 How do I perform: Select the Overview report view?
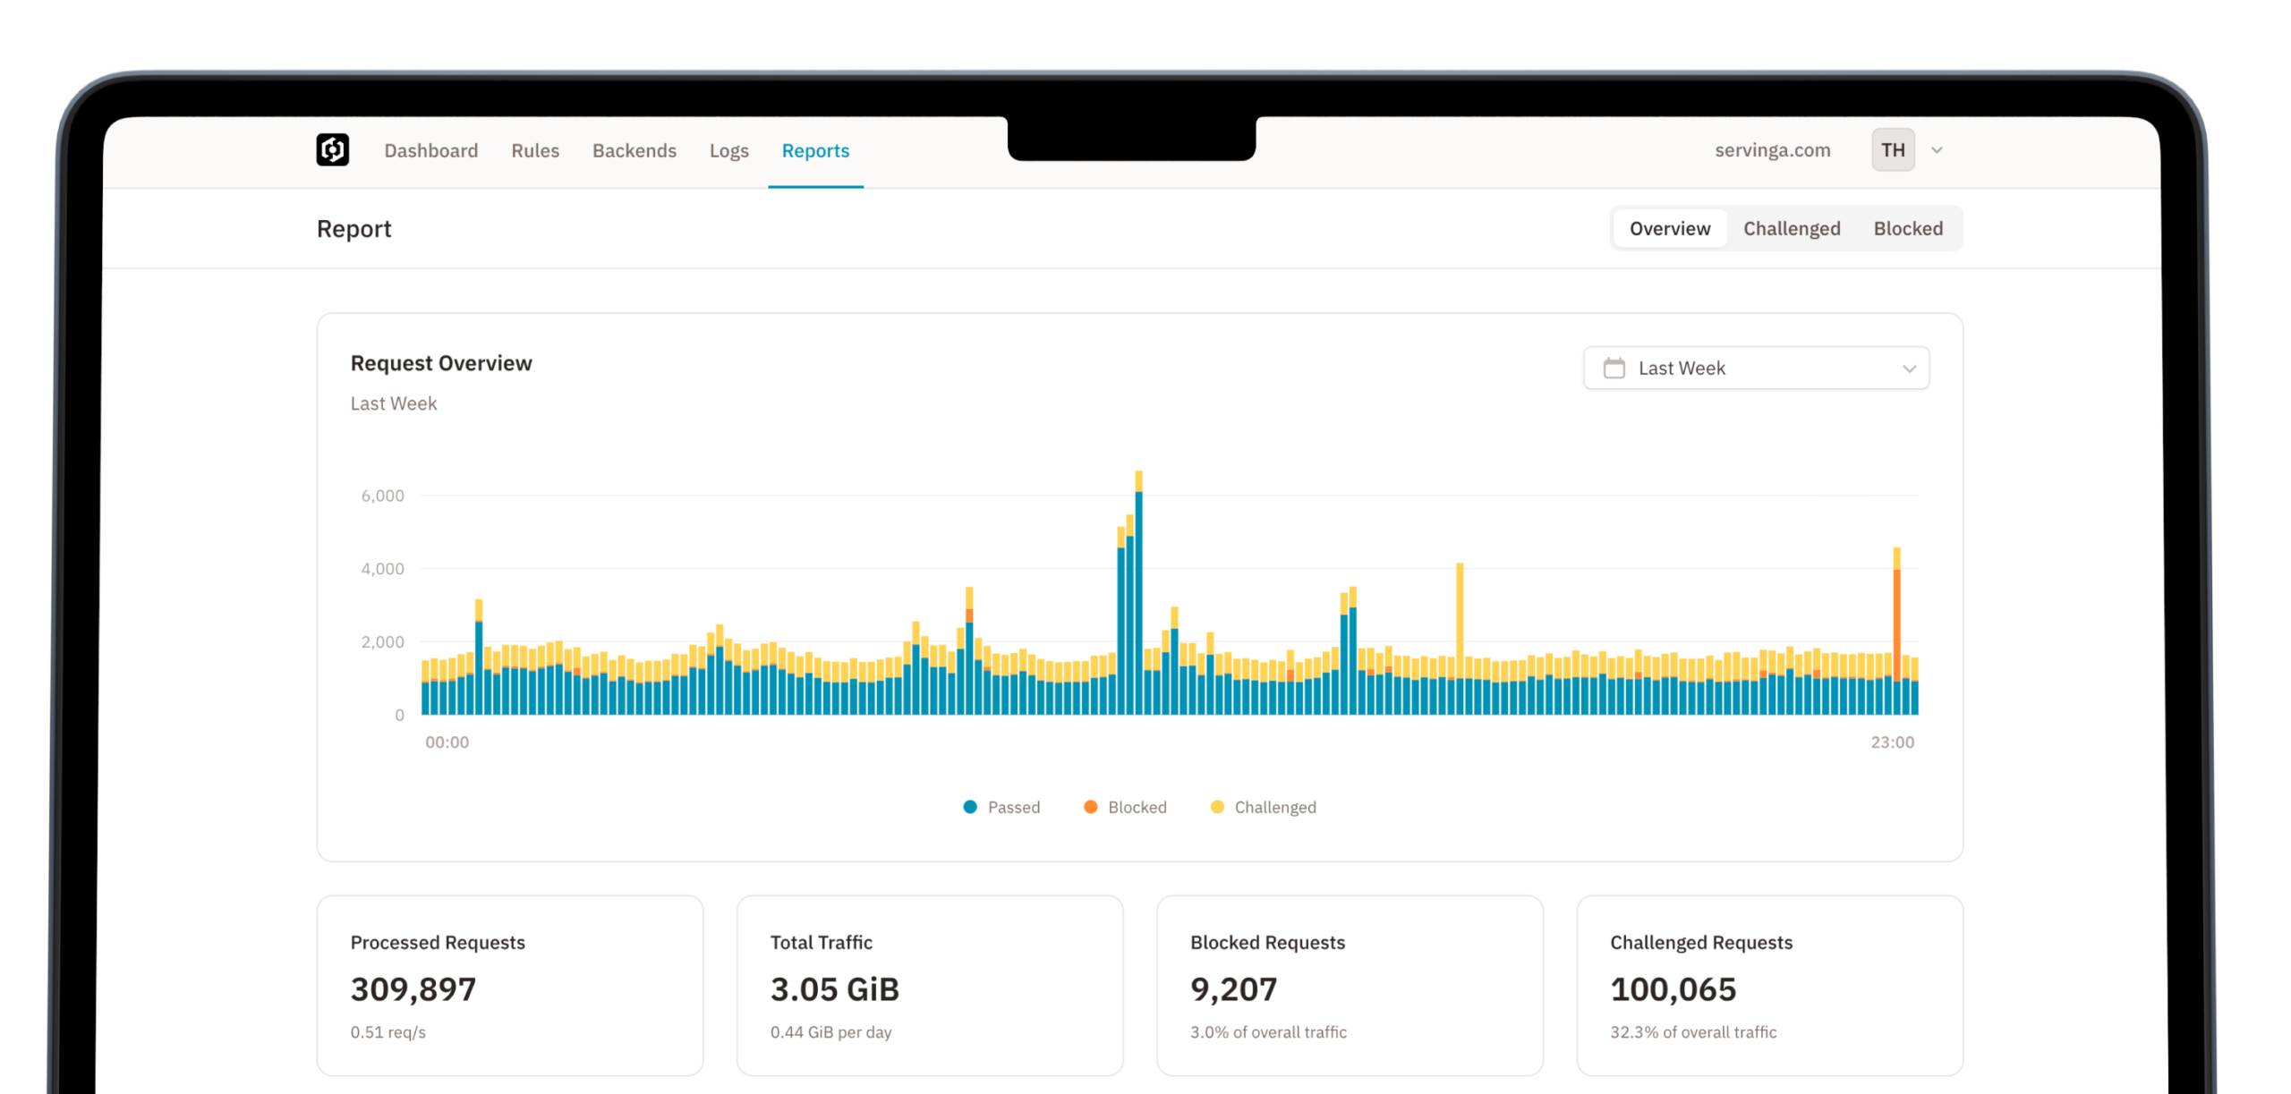[x=1669, y=228]
